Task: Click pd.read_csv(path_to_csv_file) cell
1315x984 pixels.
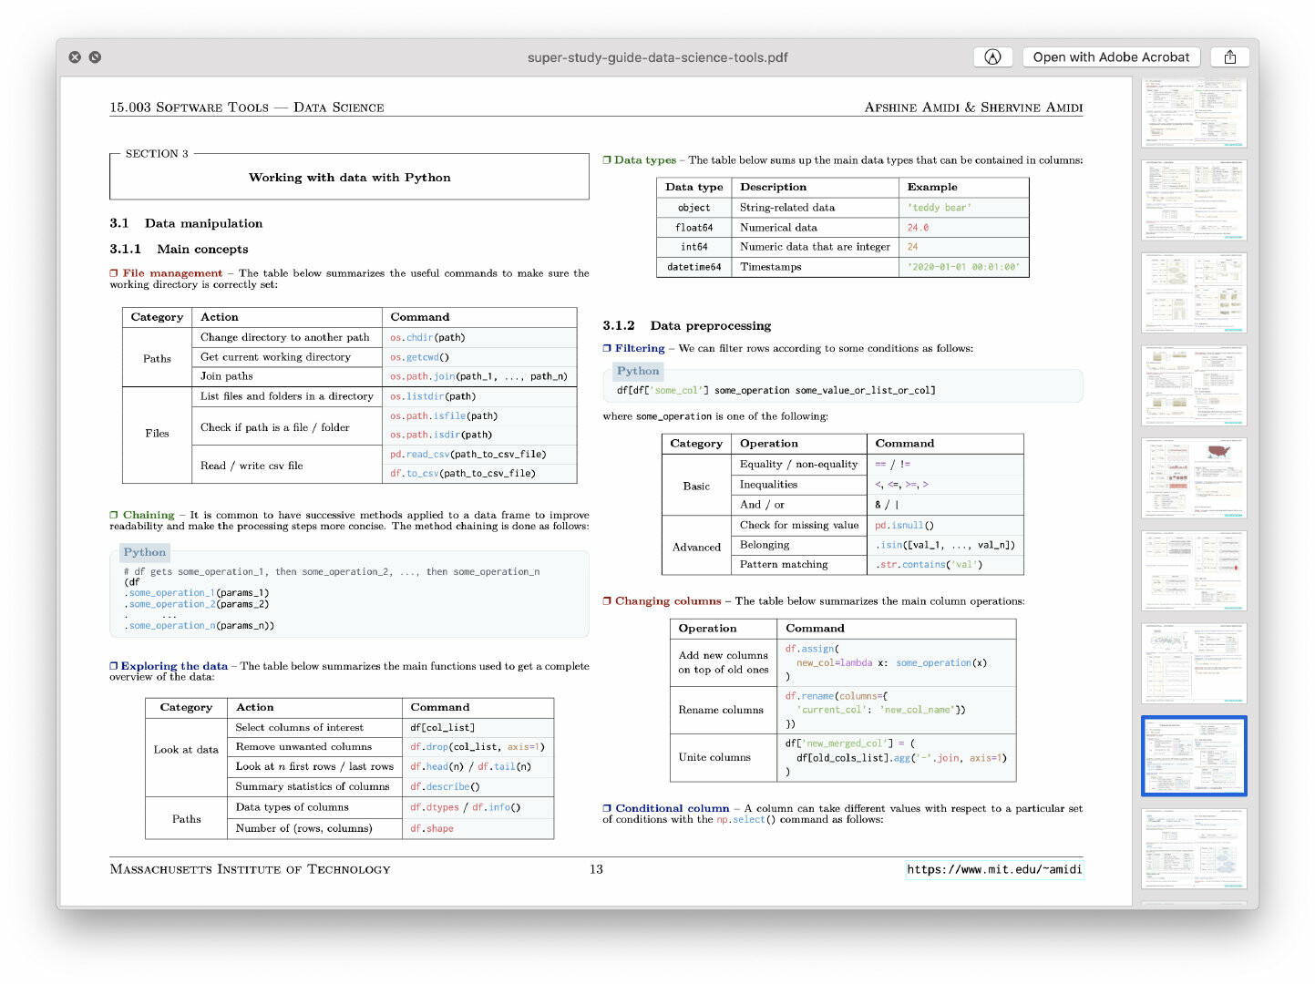Action: click(x=479, y=454)
